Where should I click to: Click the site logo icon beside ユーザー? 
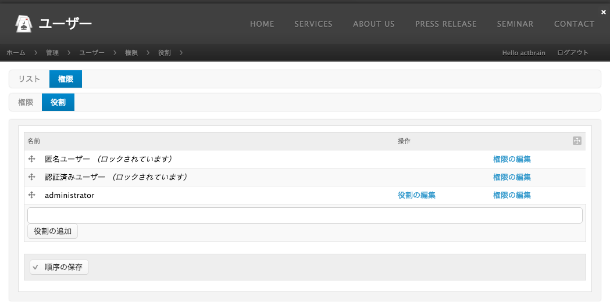[x=23, y=24]
